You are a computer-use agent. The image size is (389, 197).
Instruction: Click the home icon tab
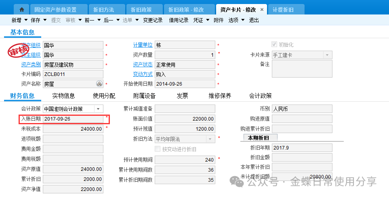[21, 10]
